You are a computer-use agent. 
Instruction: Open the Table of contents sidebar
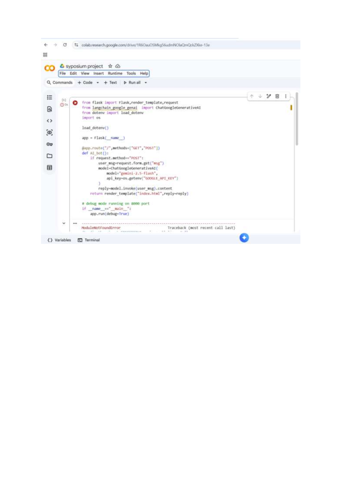[x=50, y=97]
